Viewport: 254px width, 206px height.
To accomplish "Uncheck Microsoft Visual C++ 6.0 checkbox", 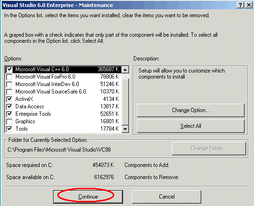I will click(9, 69).
